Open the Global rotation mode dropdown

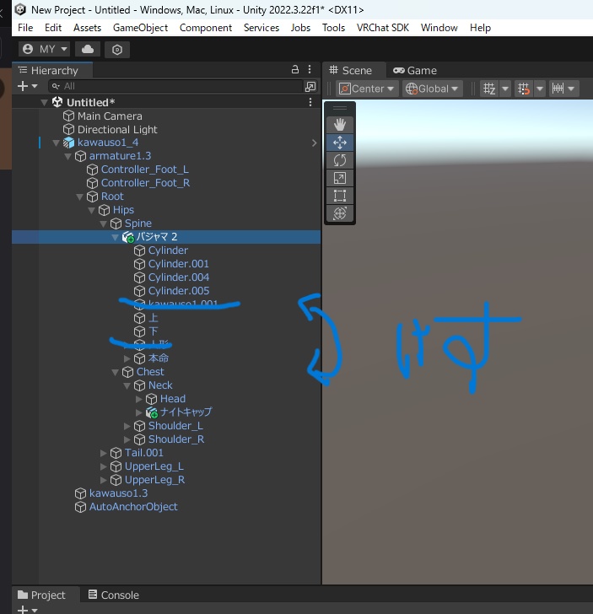pyautogui.click(x=433, y=89)
